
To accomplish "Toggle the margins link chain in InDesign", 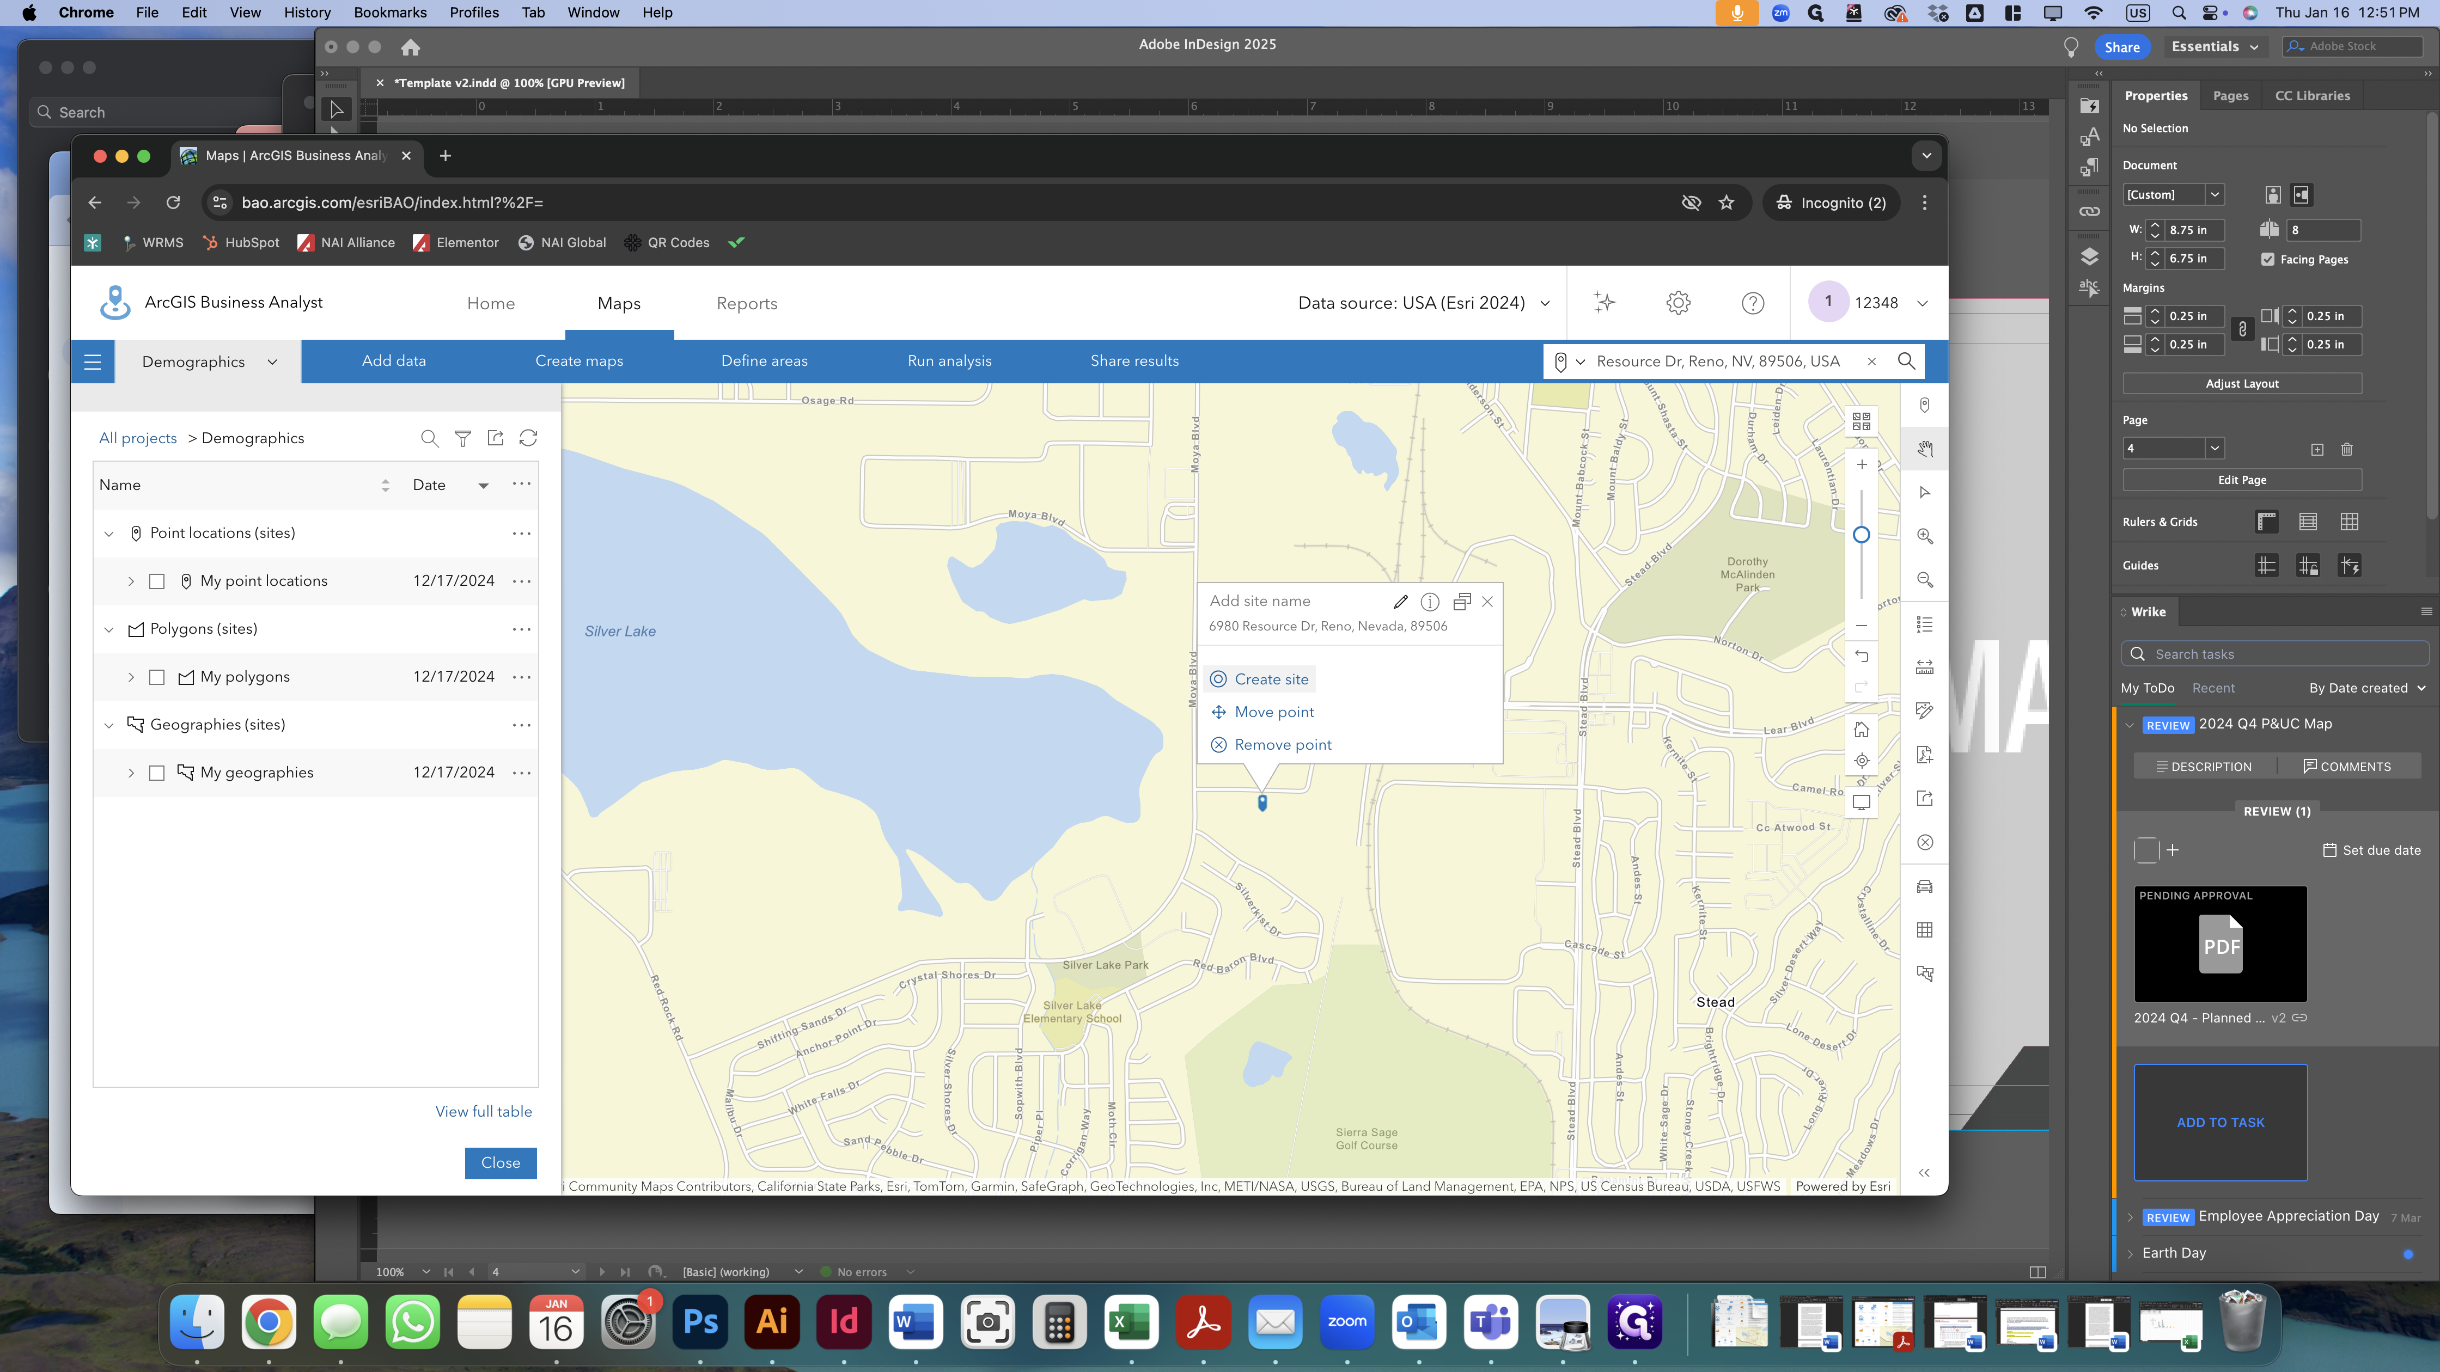I will (x=2242, y=329).
